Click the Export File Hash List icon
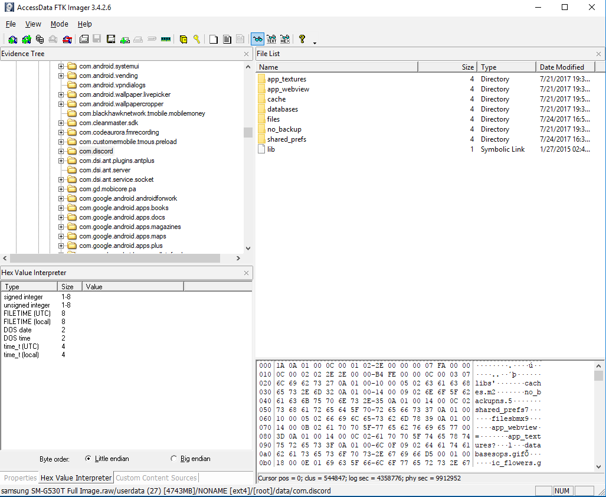Viewport: 606px width, 497px height. point(227,39)
